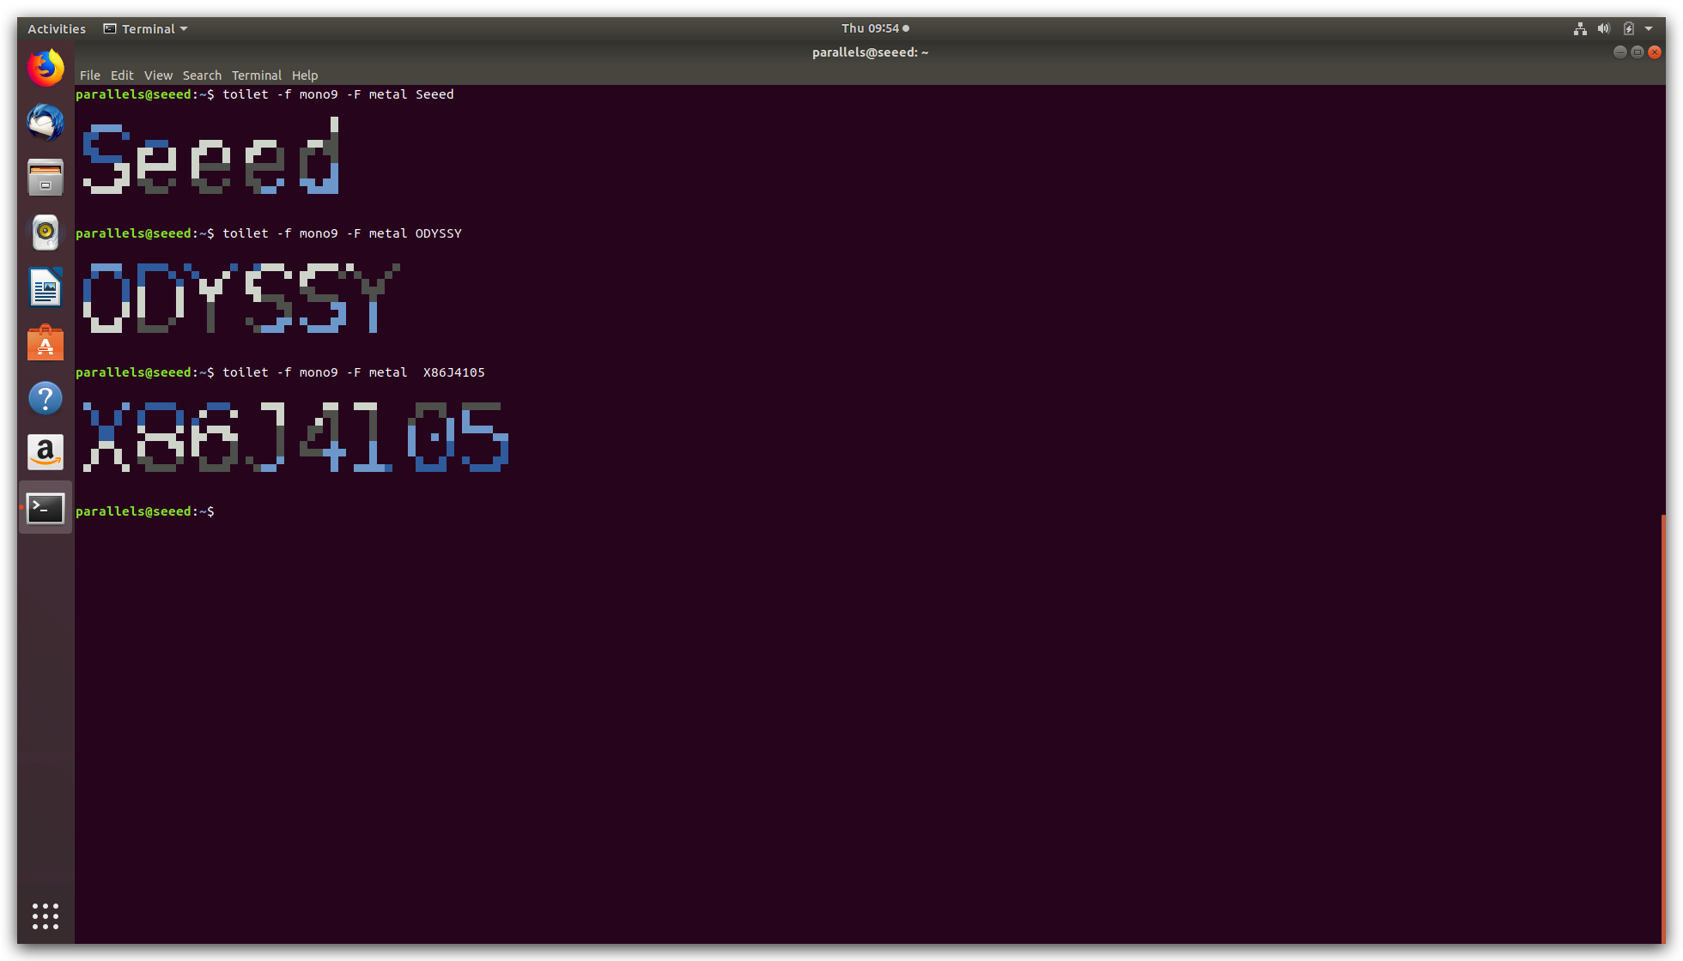Launch Firefox from the dock

[x=46, y=68]
